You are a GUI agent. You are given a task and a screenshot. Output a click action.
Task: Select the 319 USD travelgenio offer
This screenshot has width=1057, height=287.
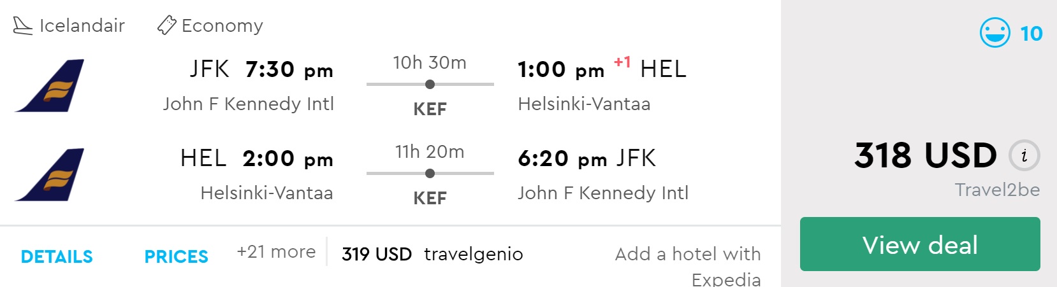click(432, 254)
